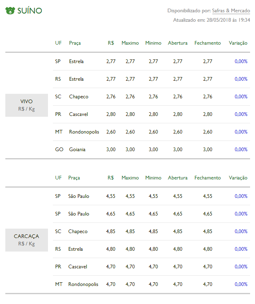
Task: Click the SP Estrela row in VIVO table
Action: tap(151, 61)
